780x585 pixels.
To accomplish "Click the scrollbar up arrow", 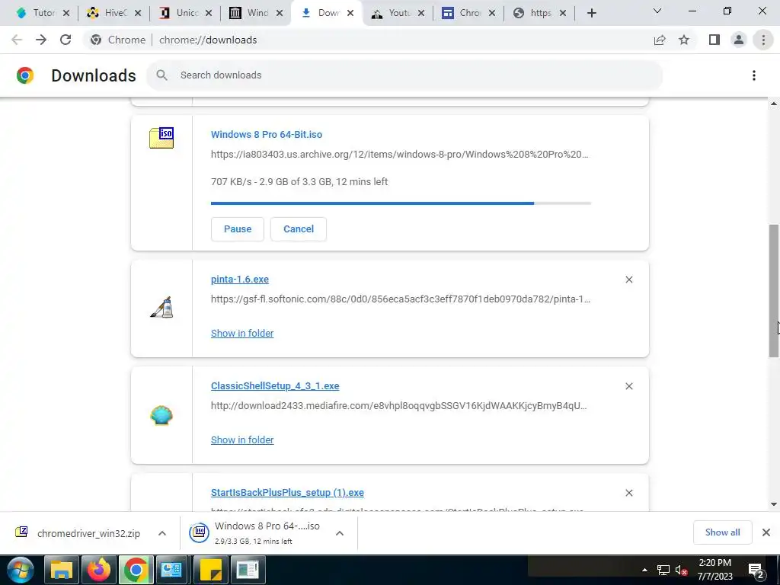I will (774, 104).
